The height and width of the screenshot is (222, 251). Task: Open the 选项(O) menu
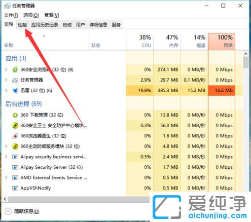pyautogui.click(x=31, y=15)
